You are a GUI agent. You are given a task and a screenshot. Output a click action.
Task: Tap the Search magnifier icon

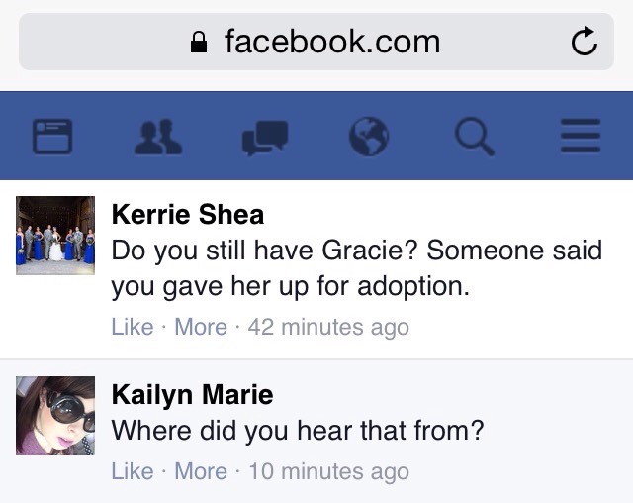(475, 137)
